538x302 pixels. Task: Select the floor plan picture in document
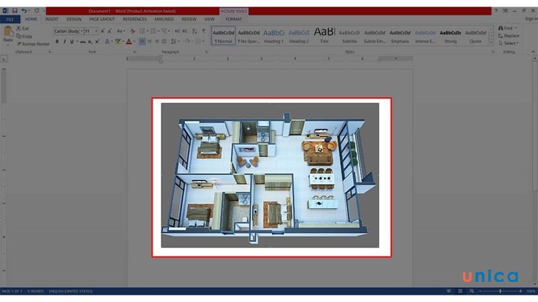[270, 176]
